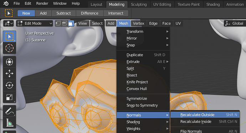Choose Bisect from Mesh menu
The image size is (246, 133).
click(x=143, y=75)
